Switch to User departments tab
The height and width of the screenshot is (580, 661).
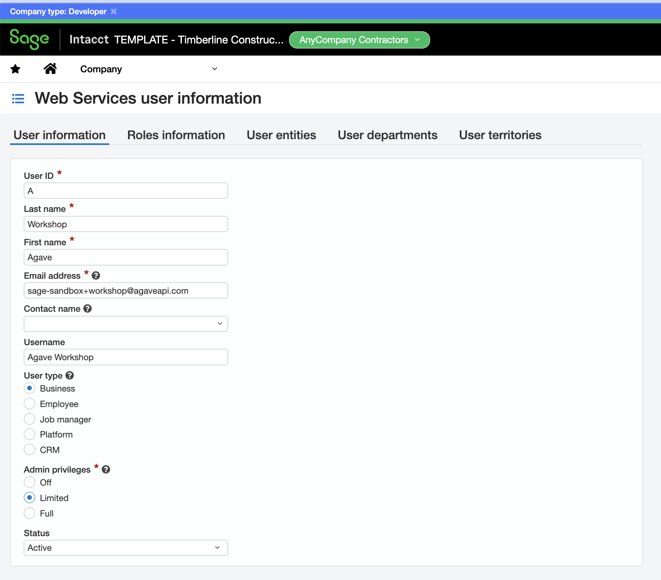[388, 135]
